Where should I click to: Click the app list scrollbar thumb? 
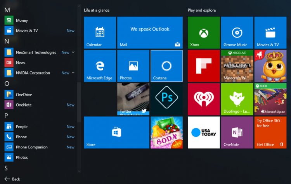(79, 102)
